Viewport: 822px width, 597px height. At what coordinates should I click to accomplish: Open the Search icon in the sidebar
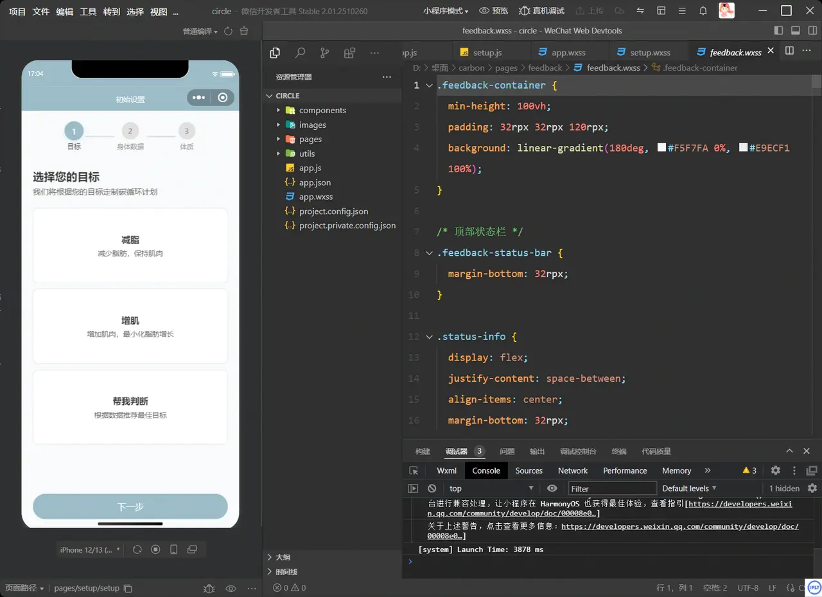pyautogui.click(x=300, y=53)
